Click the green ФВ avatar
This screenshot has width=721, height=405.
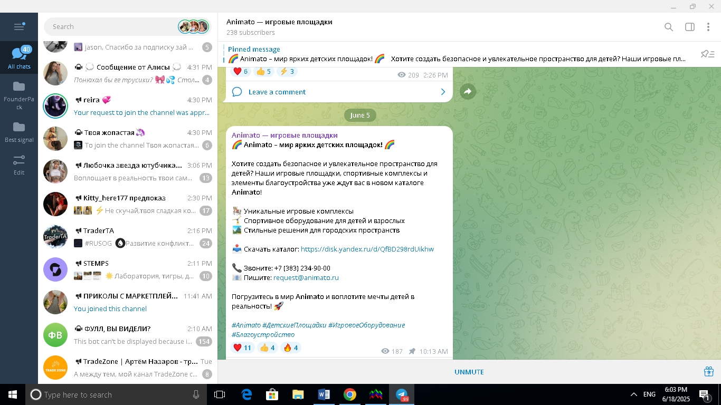[x=55, y=335]
